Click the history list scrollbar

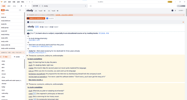click(25, 64)
